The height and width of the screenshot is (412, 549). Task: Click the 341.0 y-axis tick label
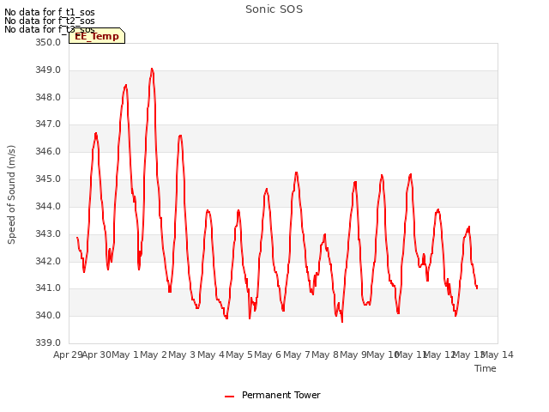click(x=48, y=288)
